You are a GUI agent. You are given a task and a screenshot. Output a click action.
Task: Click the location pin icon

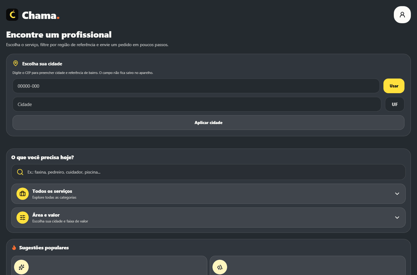click(16, 63)
